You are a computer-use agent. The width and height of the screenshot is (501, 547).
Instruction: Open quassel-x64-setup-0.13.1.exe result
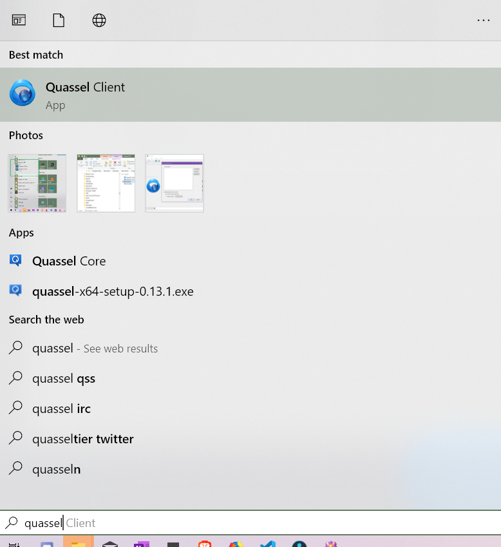[x=250, y=291]
